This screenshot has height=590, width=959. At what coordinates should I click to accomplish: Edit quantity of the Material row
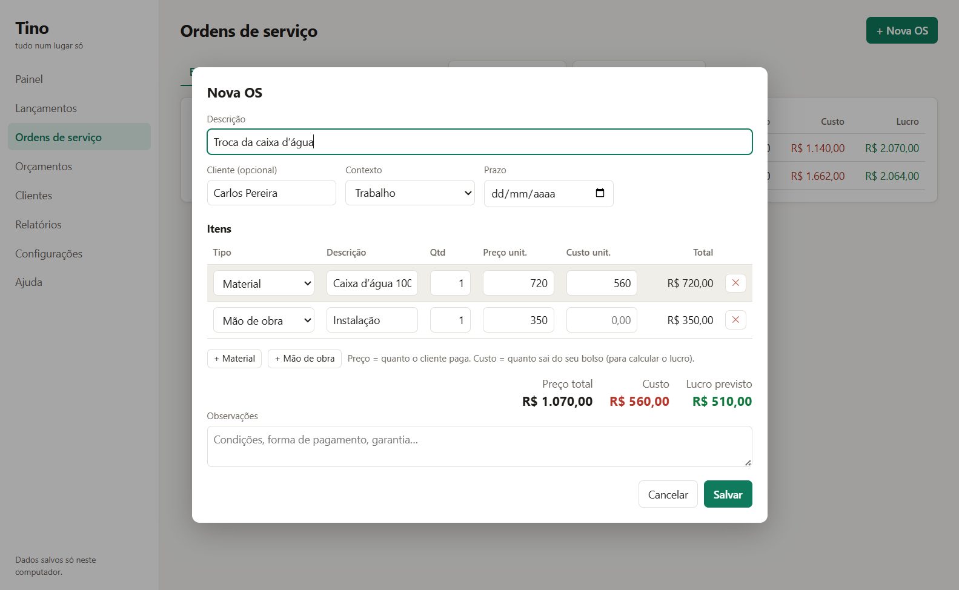pyautogui.click(x=450, y=283)
